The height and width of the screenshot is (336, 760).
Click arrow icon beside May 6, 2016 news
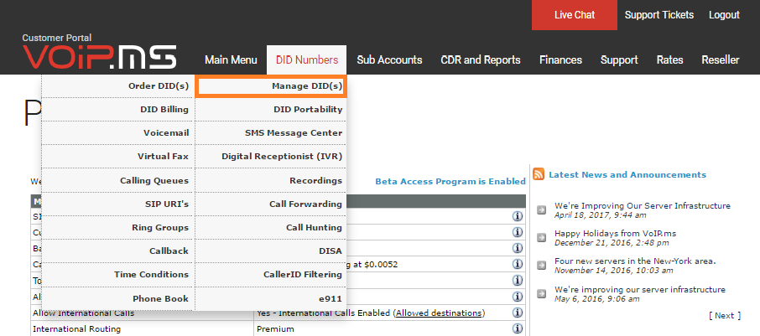point(541,294)
